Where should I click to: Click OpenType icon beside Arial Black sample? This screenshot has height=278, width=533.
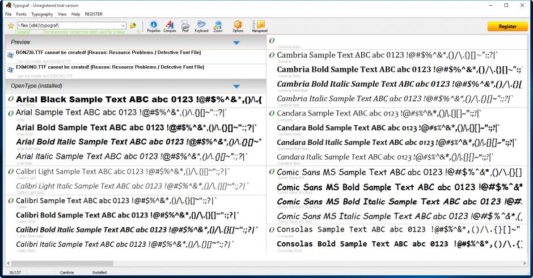point(11,99)
